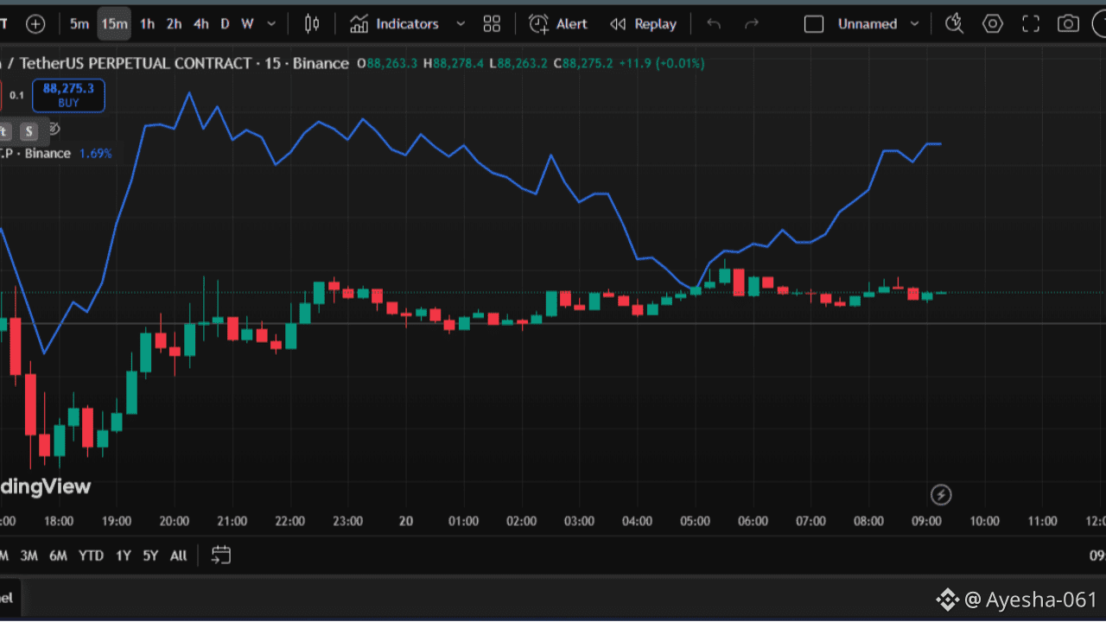Open chart settings hexagon icon
1106x622 pixels.
(993, 24)
